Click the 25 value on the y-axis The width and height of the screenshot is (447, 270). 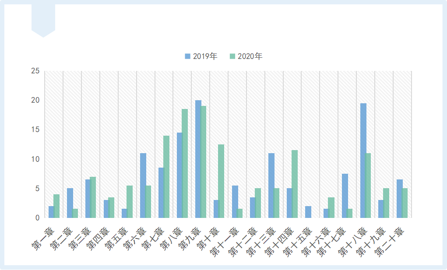click(35, 71)
